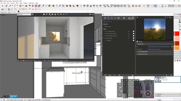
Task: Toggle 03_Side Filler Light_2 checkbox
Action: [133, 36]
